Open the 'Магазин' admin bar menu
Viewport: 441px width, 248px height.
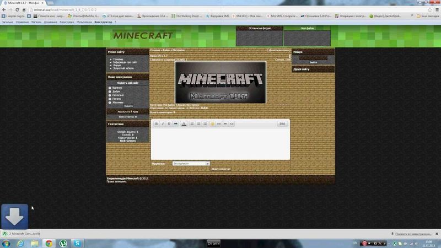(x=36, y=22)
